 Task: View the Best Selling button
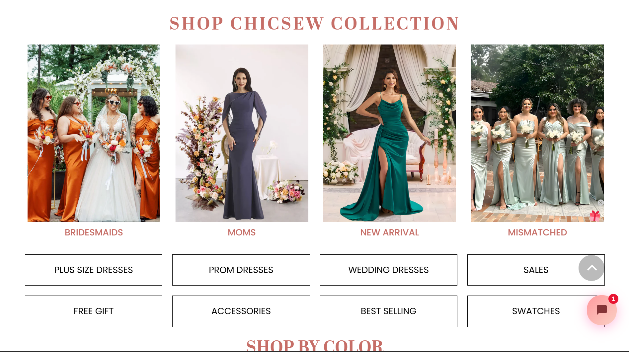click(x=389, y=311)
